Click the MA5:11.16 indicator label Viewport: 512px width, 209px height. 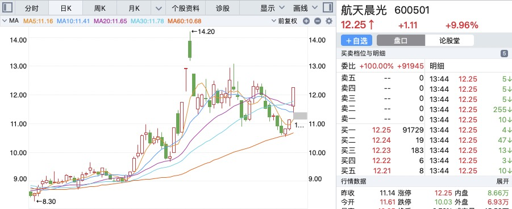pos(39,21)
